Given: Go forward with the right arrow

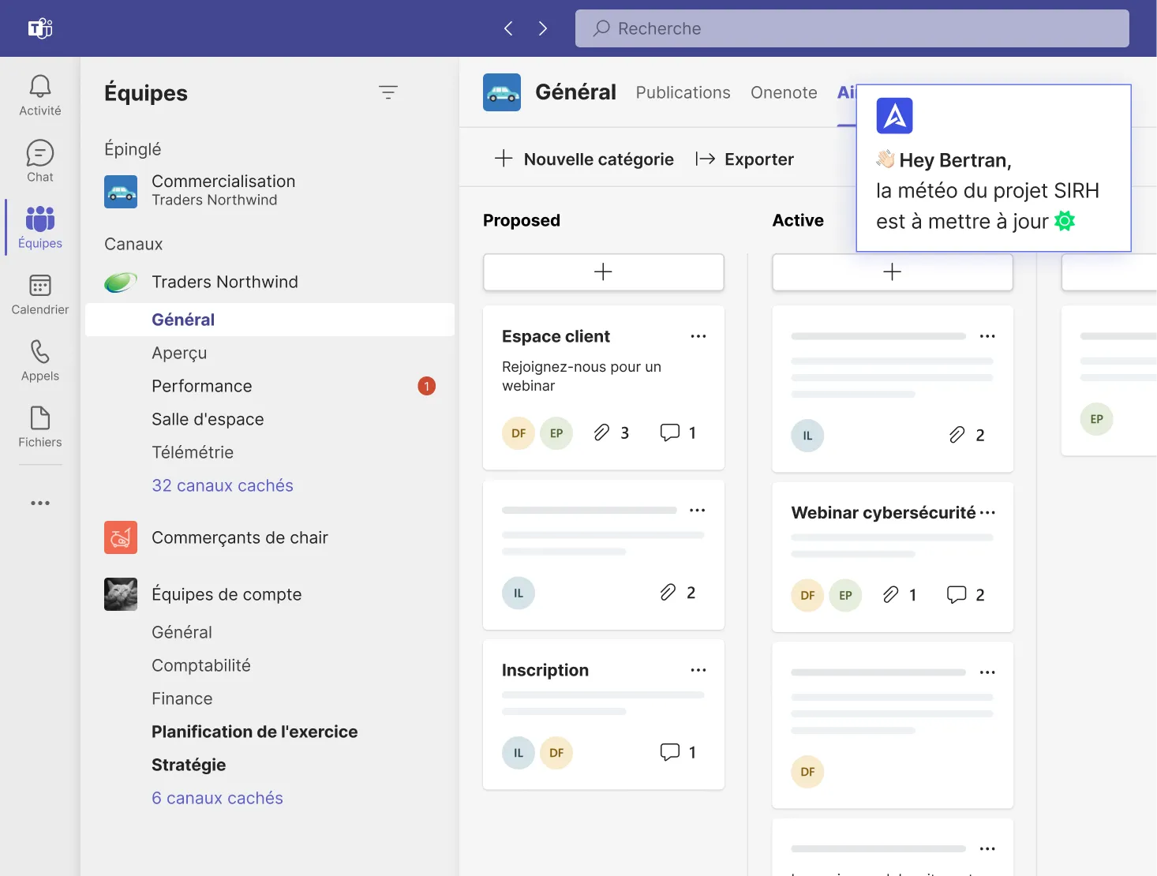Looking at the screenshot, I should (x=543, y=28).
